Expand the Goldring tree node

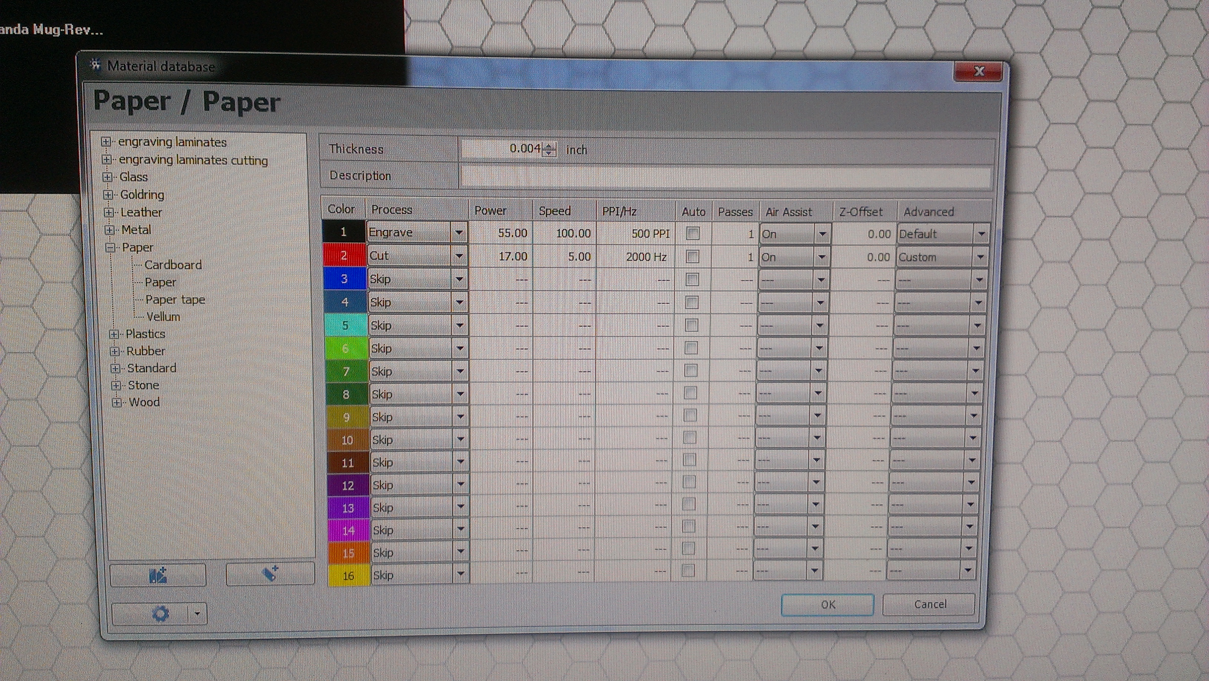click(108, 195)
